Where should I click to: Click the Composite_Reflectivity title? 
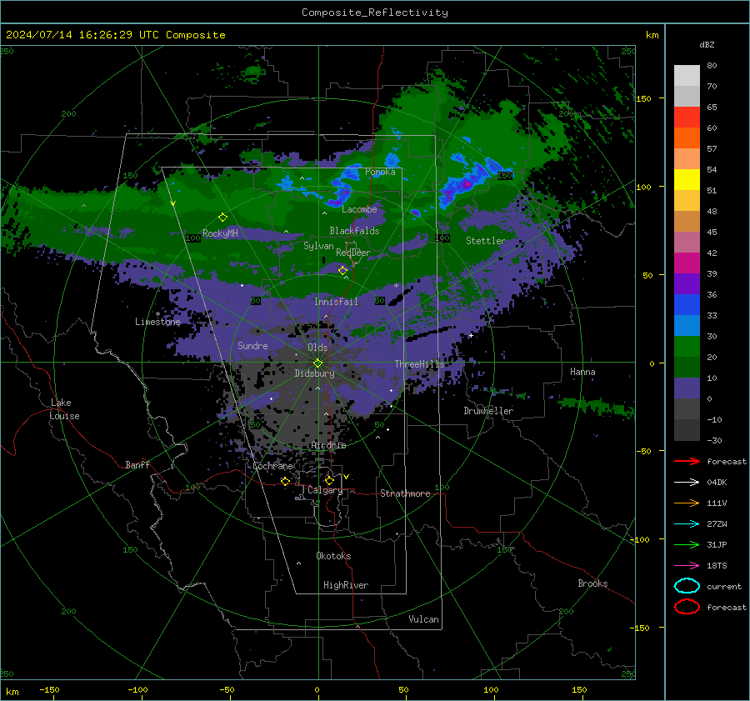pos(375,13)
